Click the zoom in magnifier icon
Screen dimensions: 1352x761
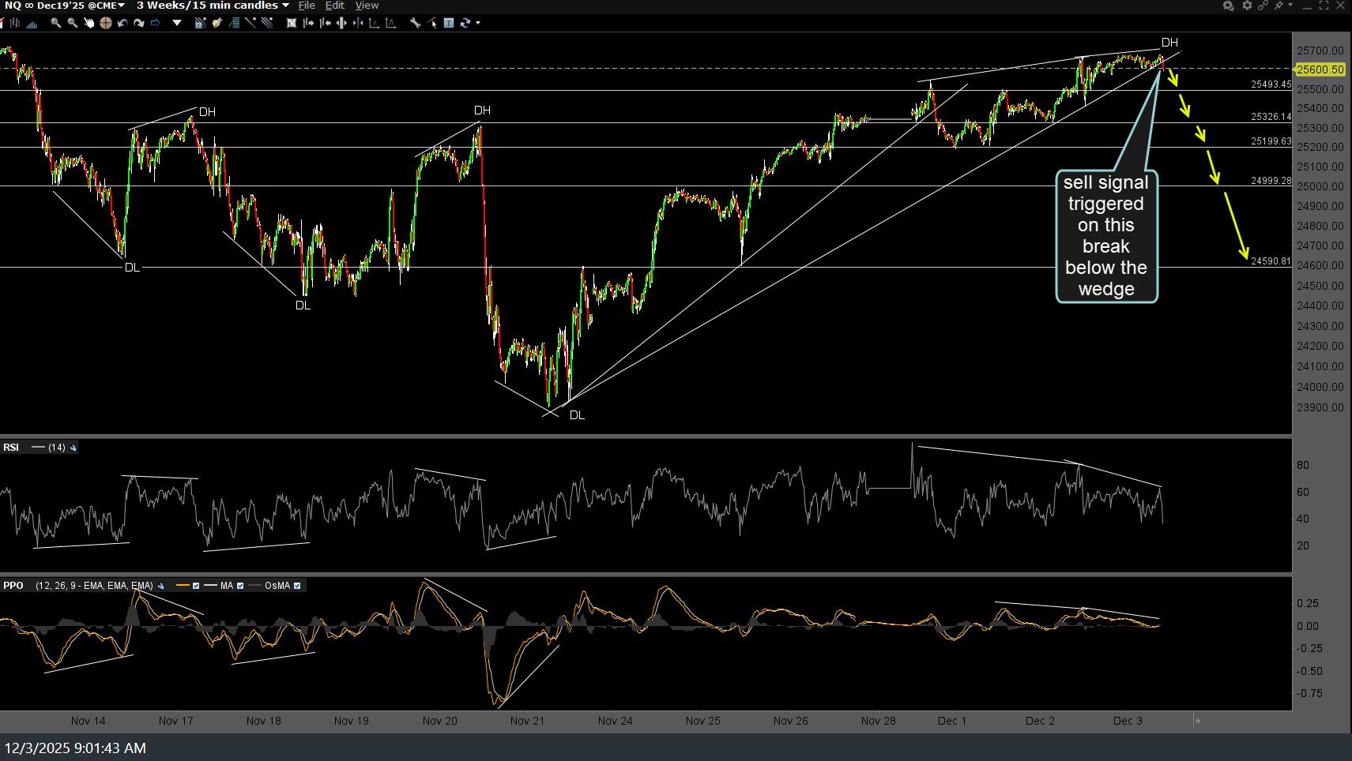(x=55, y=23)
